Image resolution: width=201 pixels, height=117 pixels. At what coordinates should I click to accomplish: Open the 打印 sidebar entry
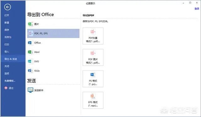[7, 44]
